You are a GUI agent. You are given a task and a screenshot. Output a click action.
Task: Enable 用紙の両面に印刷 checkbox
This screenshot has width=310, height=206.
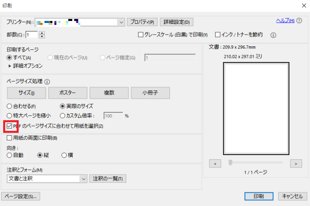[x=10, y=138]
